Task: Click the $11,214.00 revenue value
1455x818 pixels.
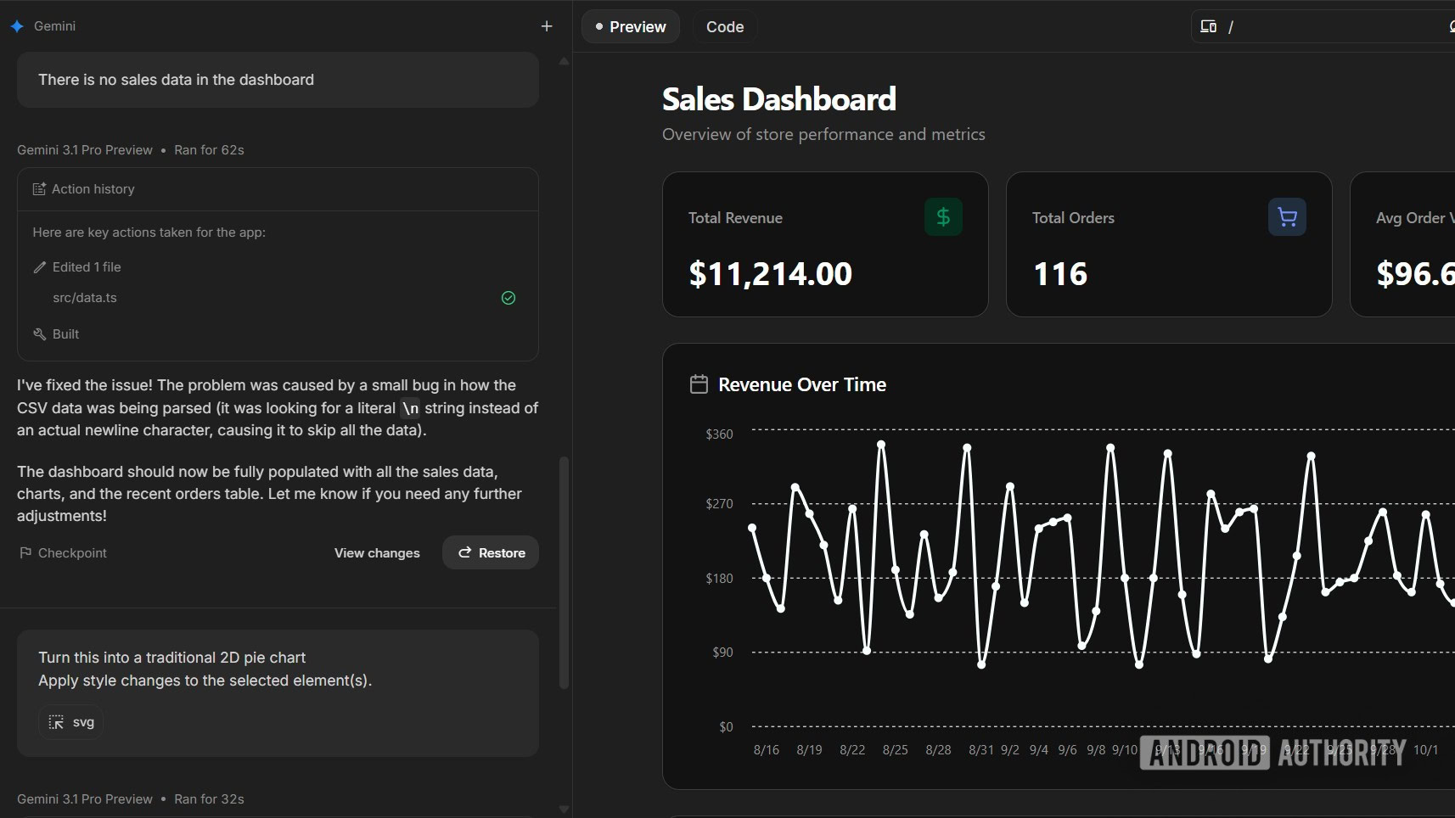Action: (x=771, y=274)
